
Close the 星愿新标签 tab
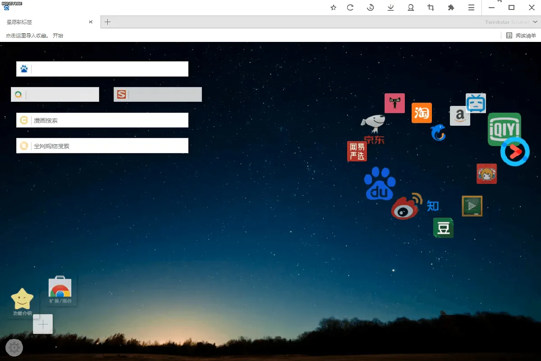(x=91, y=22)
